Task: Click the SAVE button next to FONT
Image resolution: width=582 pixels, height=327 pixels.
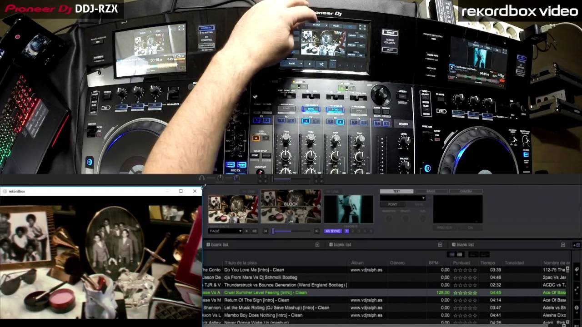Action: click(x=419, y=204)
